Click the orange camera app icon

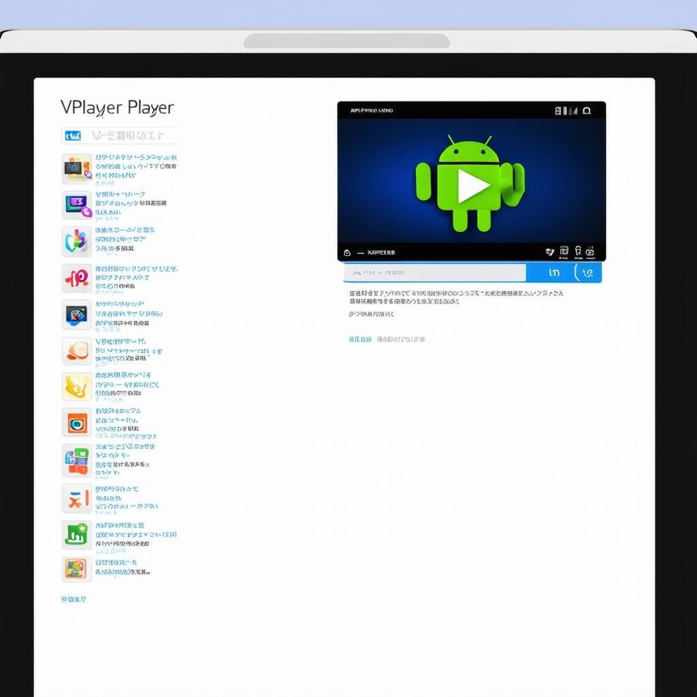click(76, 423)
